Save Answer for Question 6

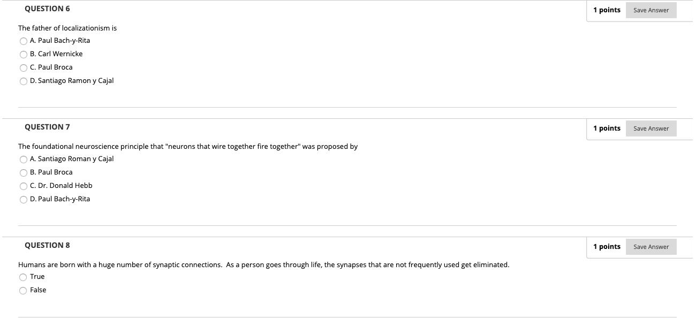coord(651,10)
